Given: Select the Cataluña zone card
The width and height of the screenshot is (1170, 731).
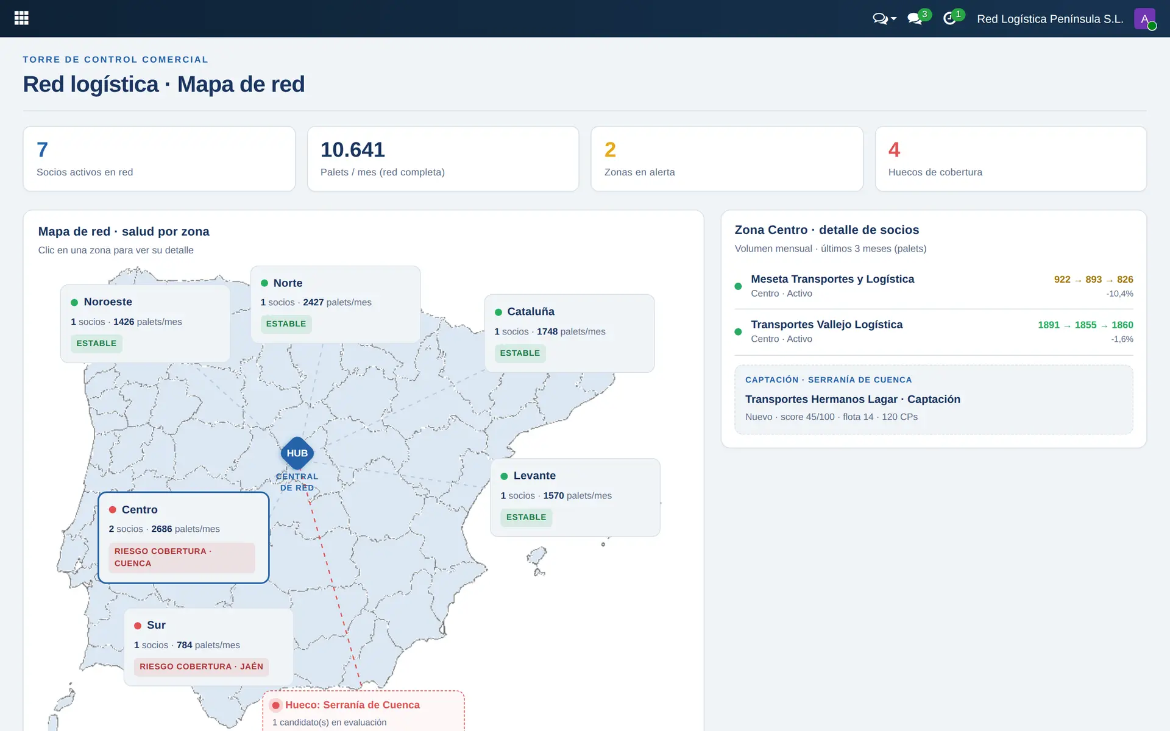Looking at the screenshot, I should point(569,333).
